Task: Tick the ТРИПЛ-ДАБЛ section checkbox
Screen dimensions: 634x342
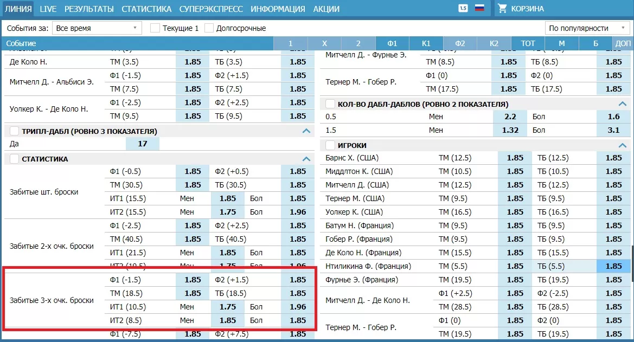Action: tap(14, 131)
